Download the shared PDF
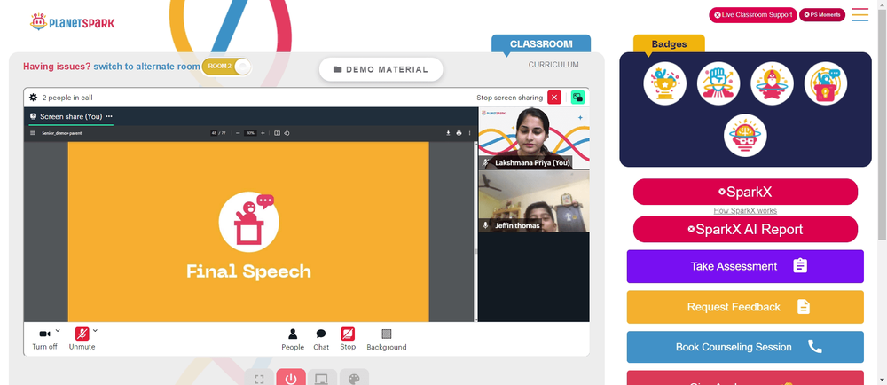 tap(448, 133)
